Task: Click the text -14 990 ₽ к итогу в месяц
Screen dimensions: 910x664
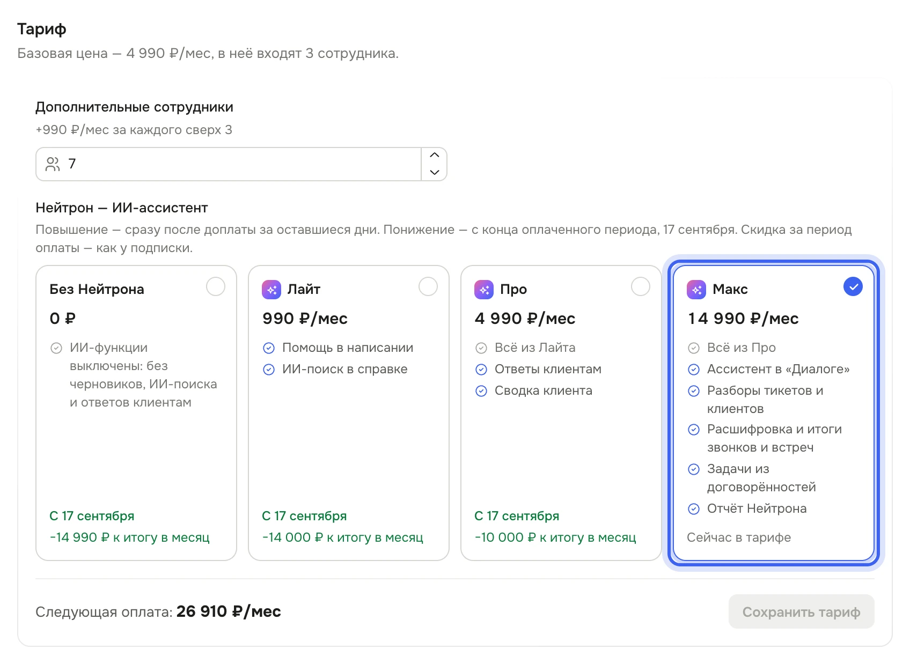Action: coord(129,537)
